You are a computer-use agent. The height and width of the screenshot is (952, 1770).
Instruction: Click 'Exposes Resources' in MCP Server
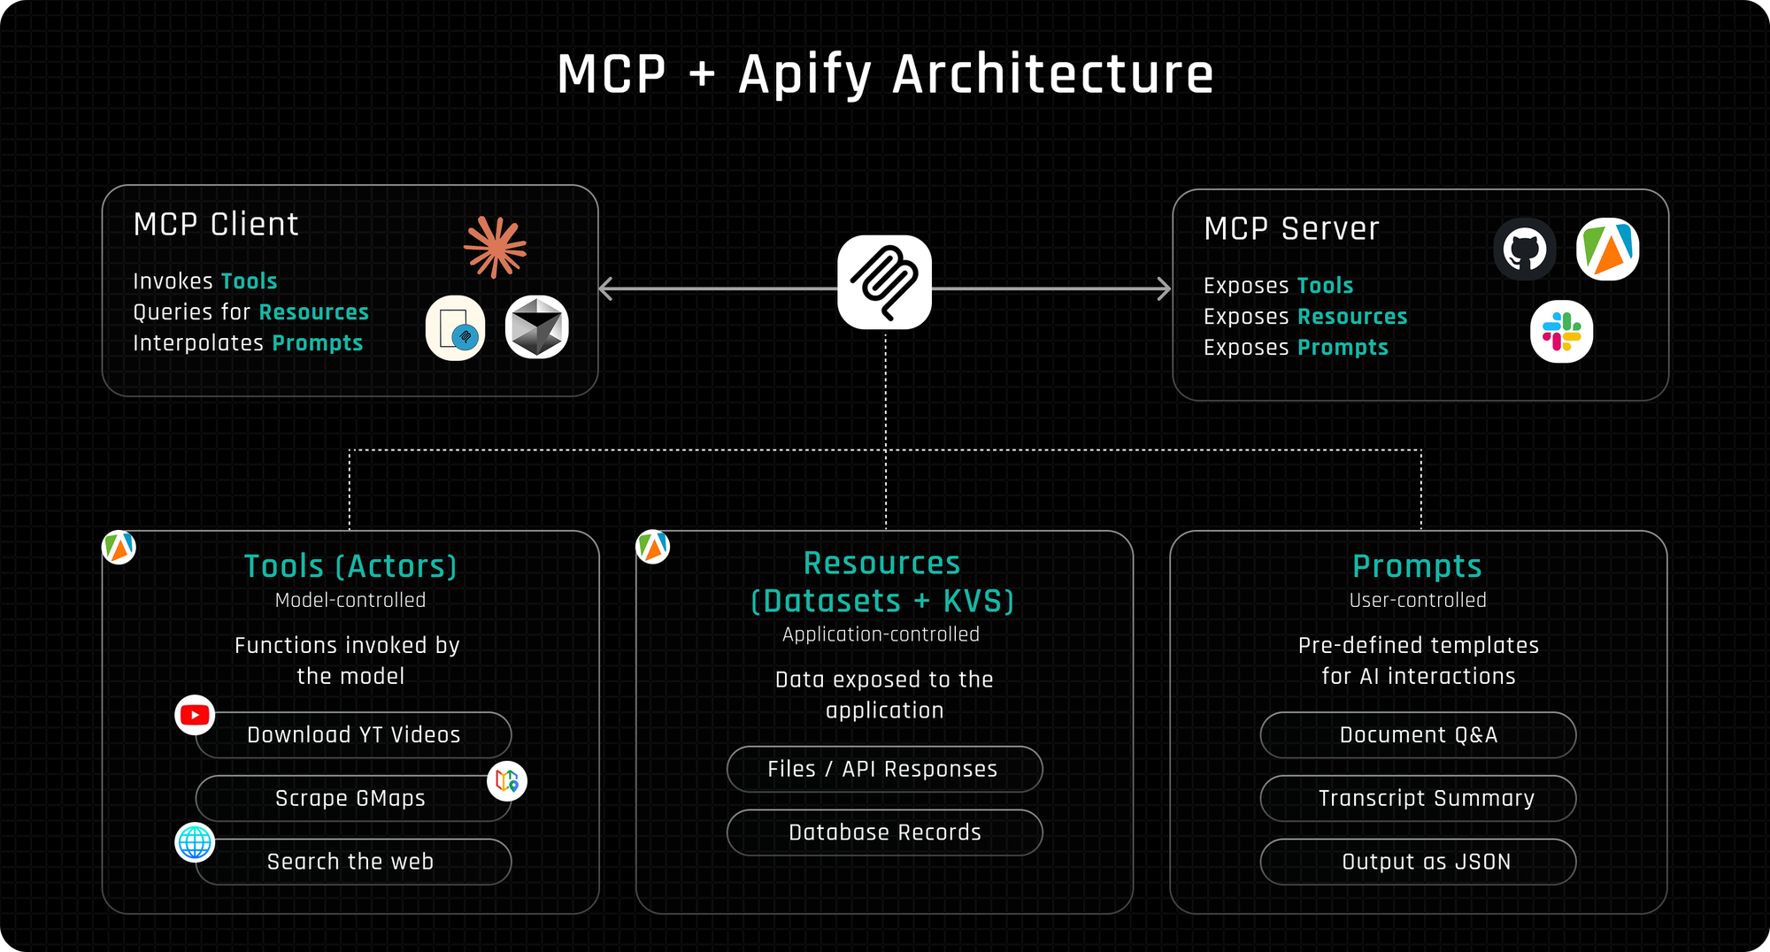pyautogui.click(x=1305, y=317)
